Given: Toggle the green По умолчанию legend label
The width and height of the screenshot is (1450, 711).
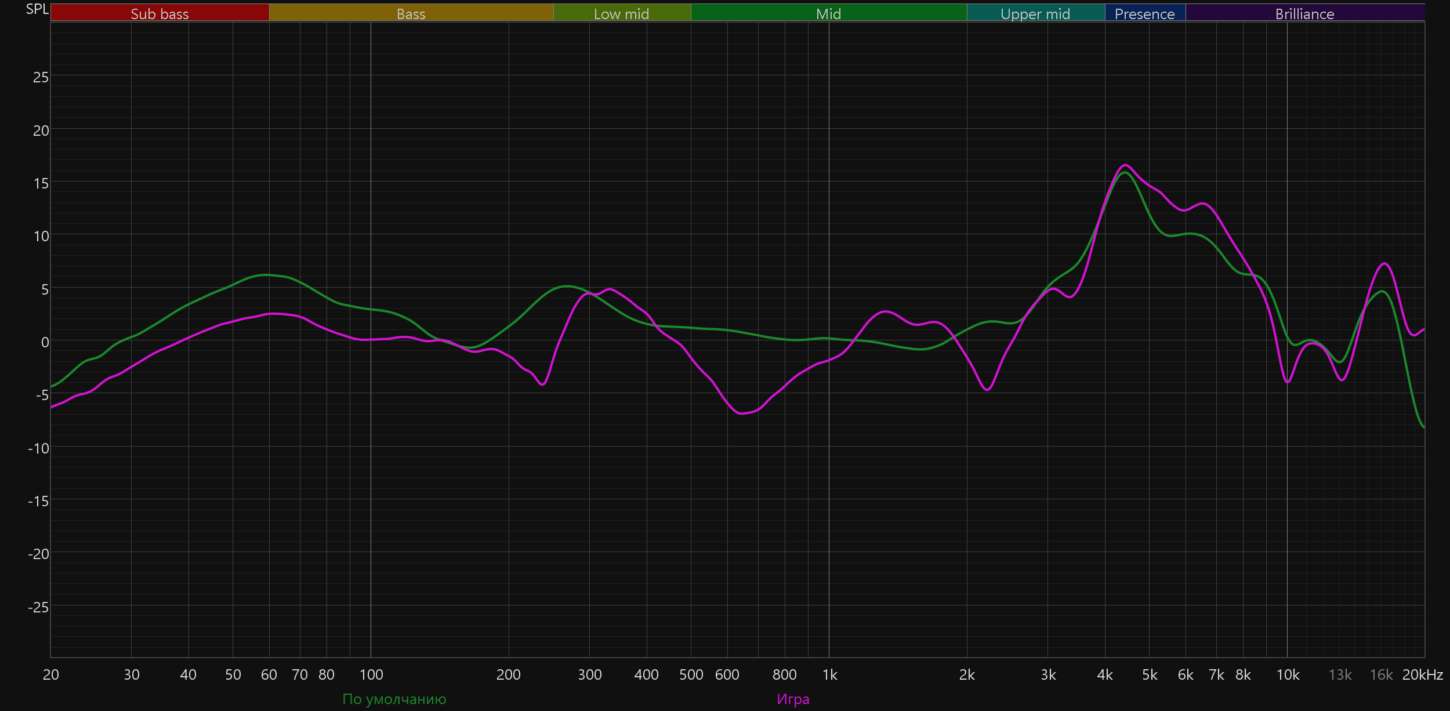Looking at the screenshot, I should (394, 699).
